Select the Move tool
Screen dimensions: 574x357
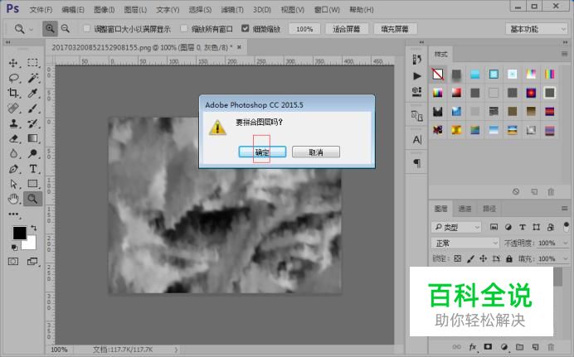pos(13,63)
